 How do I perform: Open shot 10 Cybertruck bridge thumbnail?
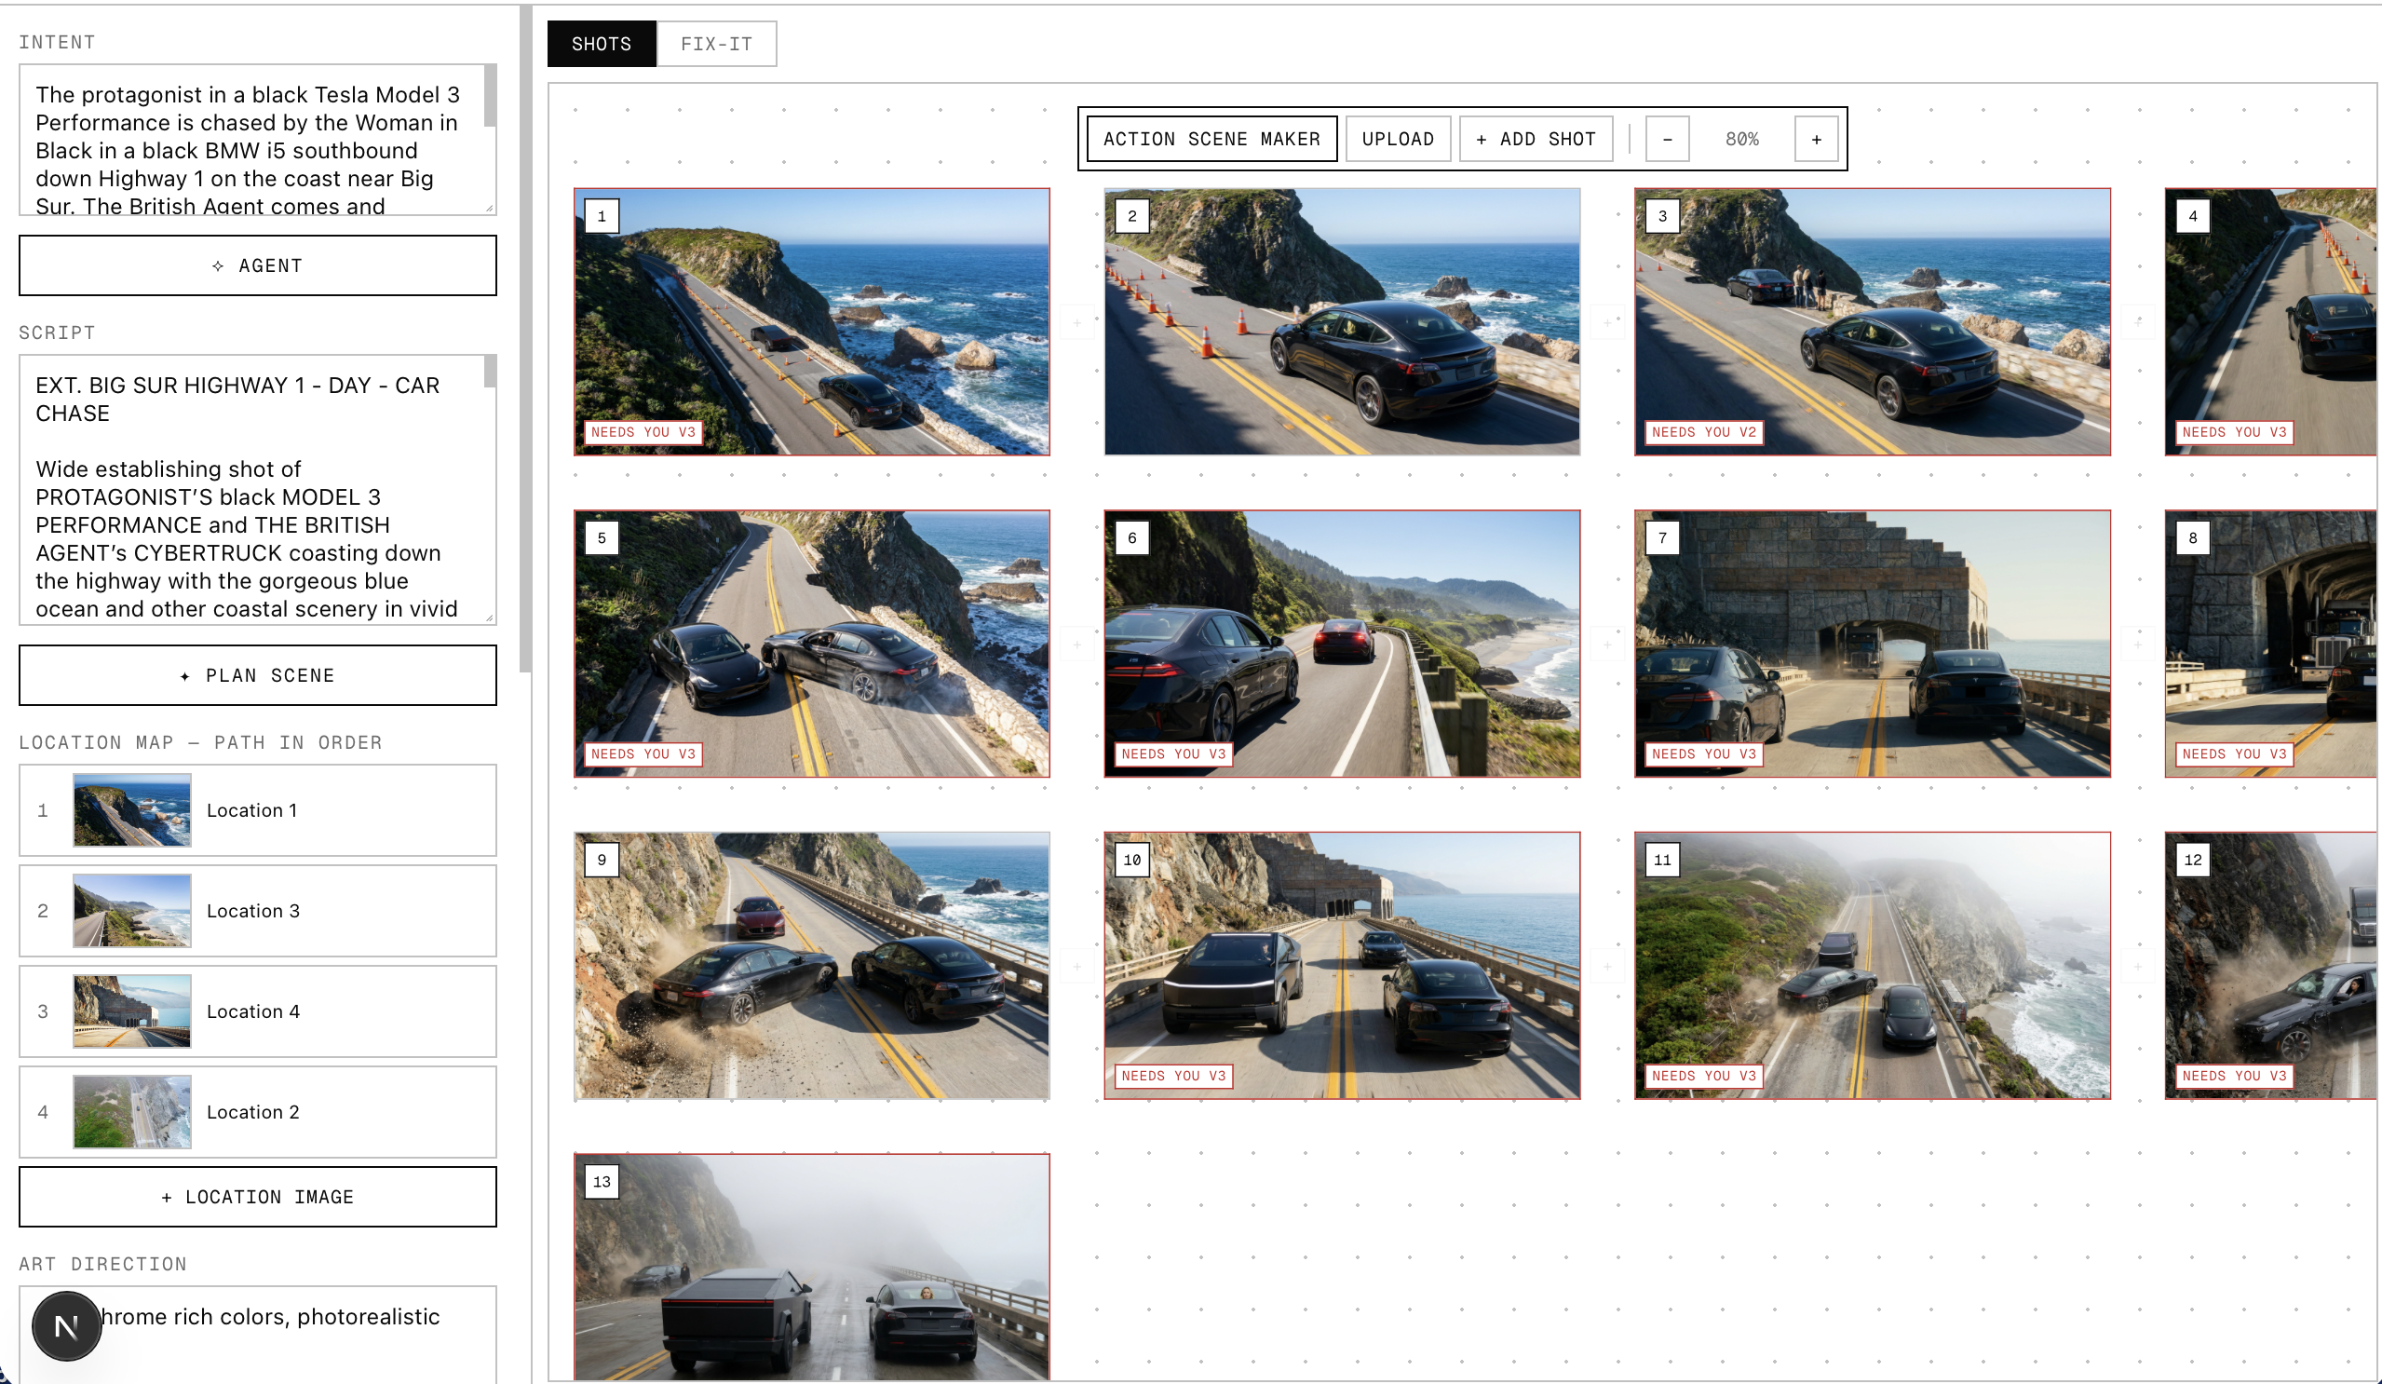pyautogui.click(x=1341, y=965)
